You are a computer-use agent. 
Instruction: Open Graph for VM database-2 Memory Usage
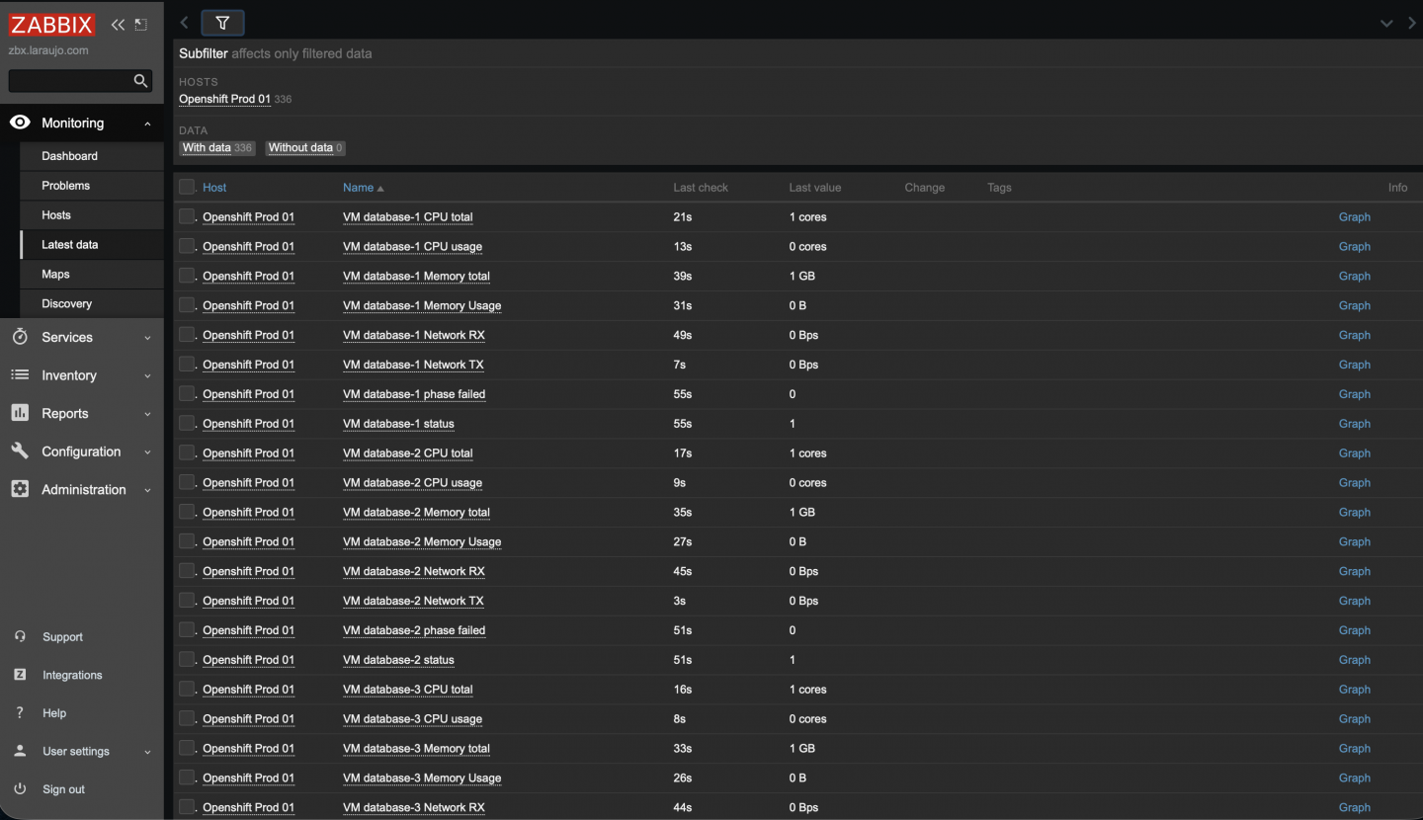(1354, 541)
